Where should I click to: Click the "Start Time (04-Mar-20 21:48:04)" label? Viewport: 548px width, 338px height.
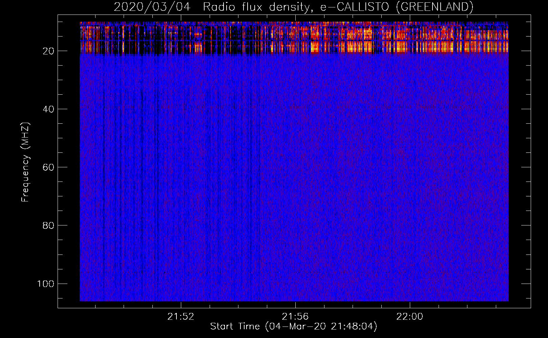point(294,327)
